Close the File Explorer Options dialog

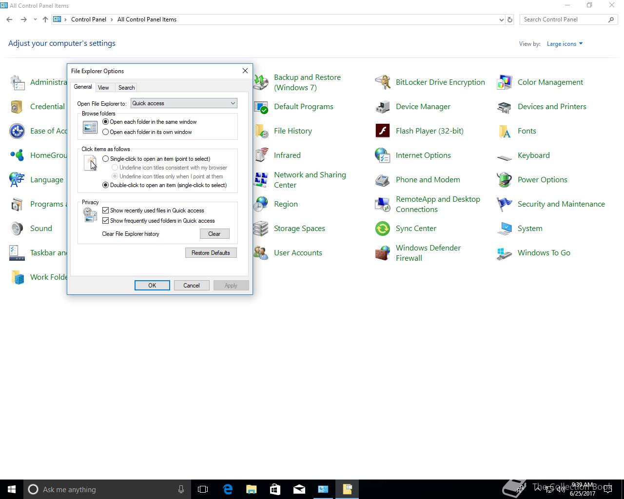(245, 71)
